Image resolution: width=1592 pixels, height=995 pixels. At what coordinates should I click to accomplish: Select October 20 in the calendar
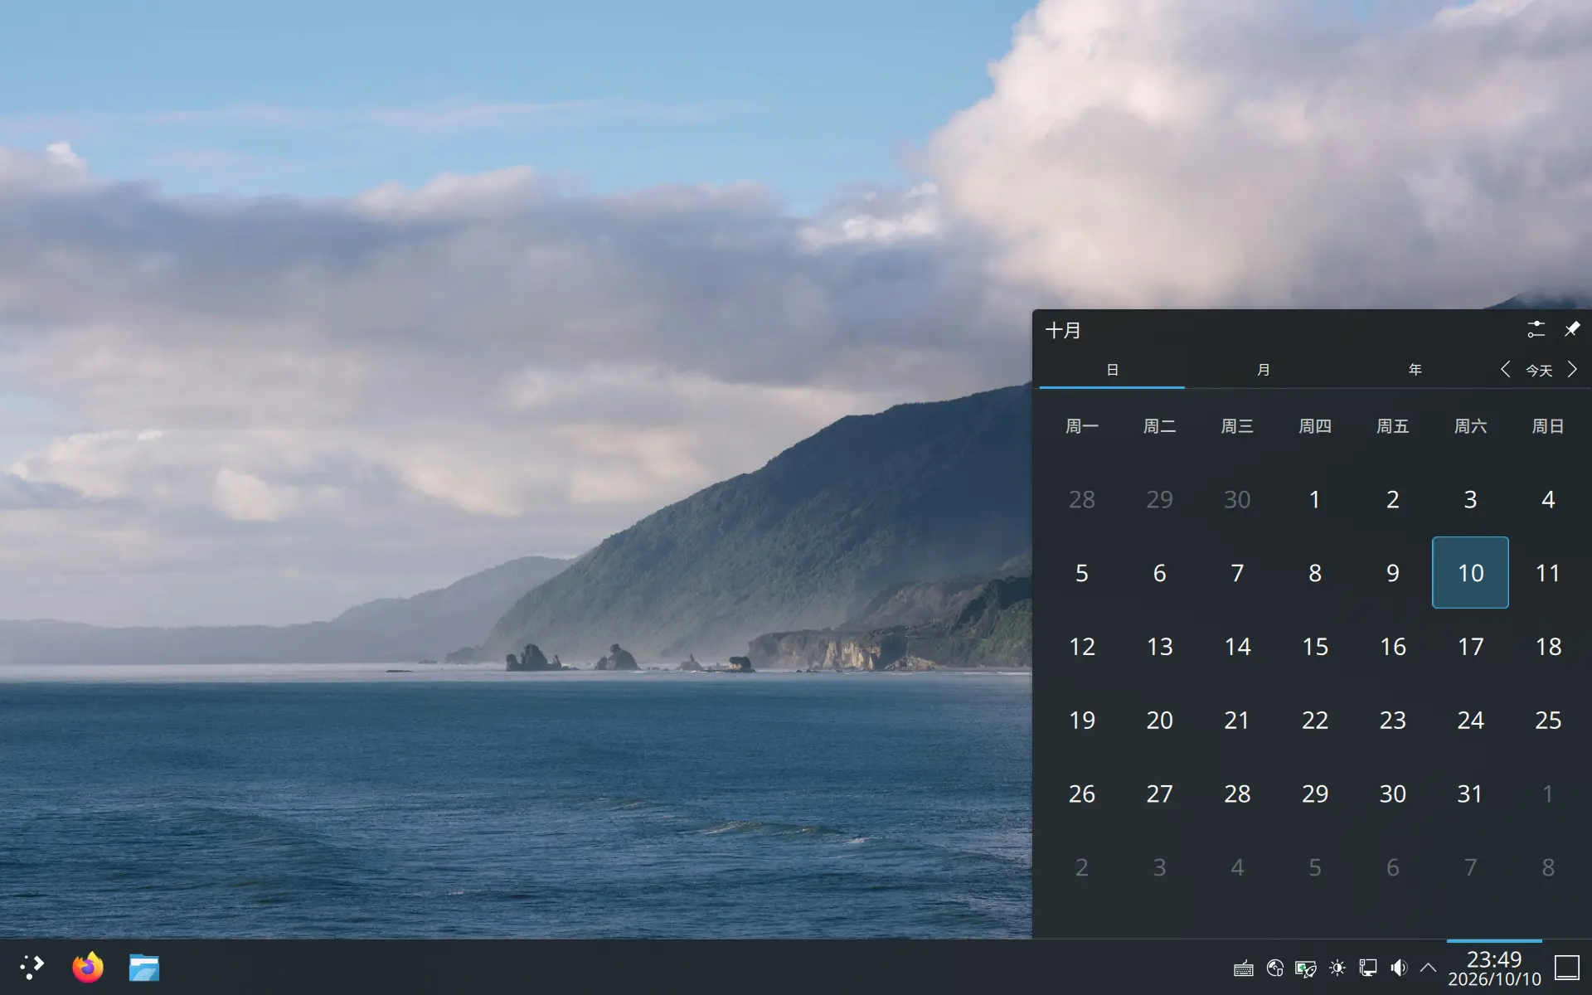tap(1160, 721)
